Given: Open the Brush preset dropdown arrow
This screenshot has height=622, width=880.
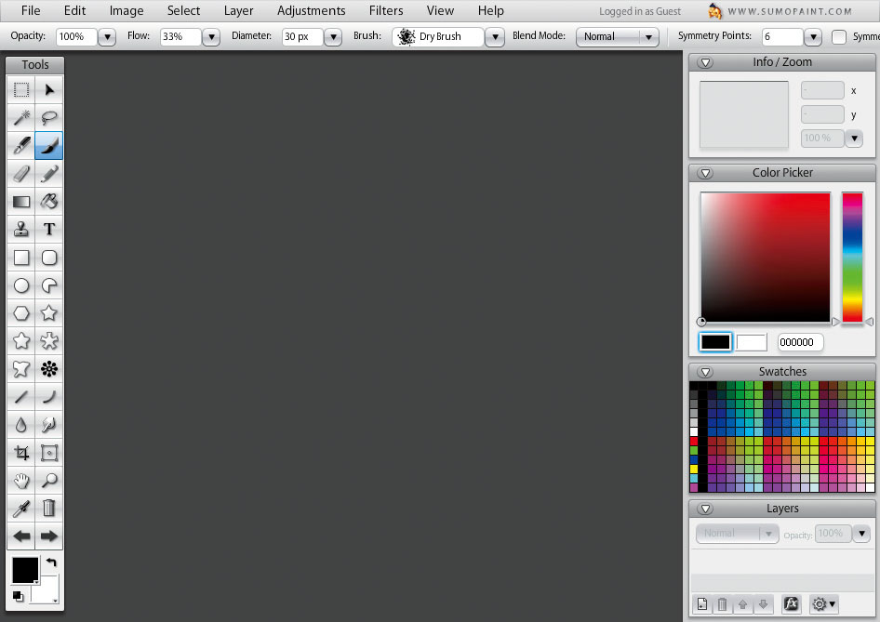Looking at the screenshot, I should (x=495, y=37).
